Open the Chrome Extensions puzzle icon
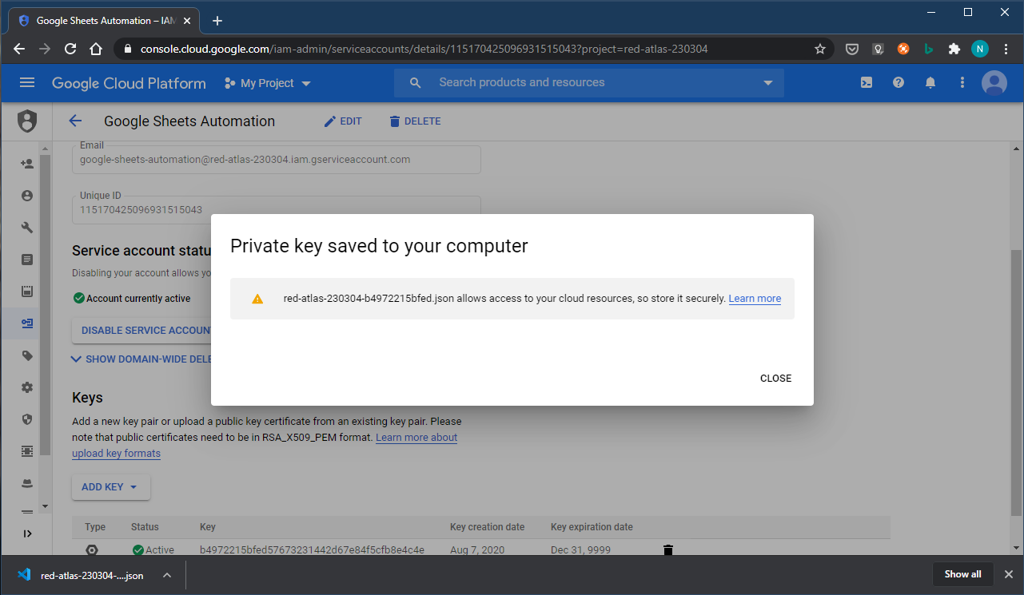This screenshot has height=595, width=1024. point(954,49)
